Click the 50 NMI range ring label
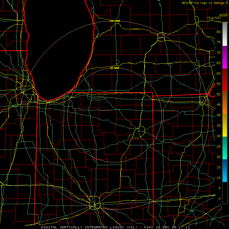This screenshot has width=229, height=229. pos(114,68)
